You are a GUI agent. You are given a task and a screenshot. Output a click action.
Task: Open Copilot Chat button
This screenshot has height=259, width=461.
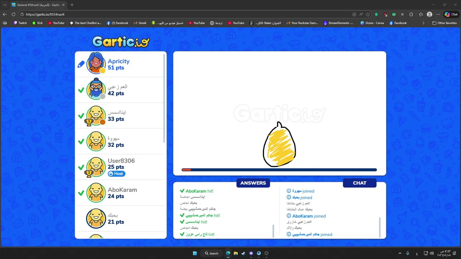(x=451, y=14)
